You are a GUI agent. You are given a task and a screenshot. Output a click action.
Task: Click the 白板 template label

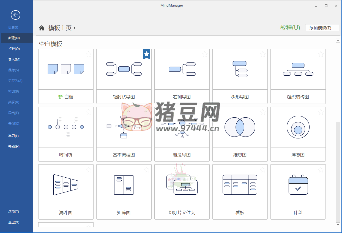66,97
